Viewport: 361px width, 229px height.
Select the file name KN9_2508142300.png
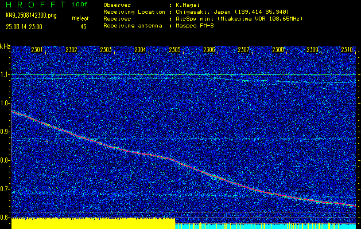pos(31,16)
